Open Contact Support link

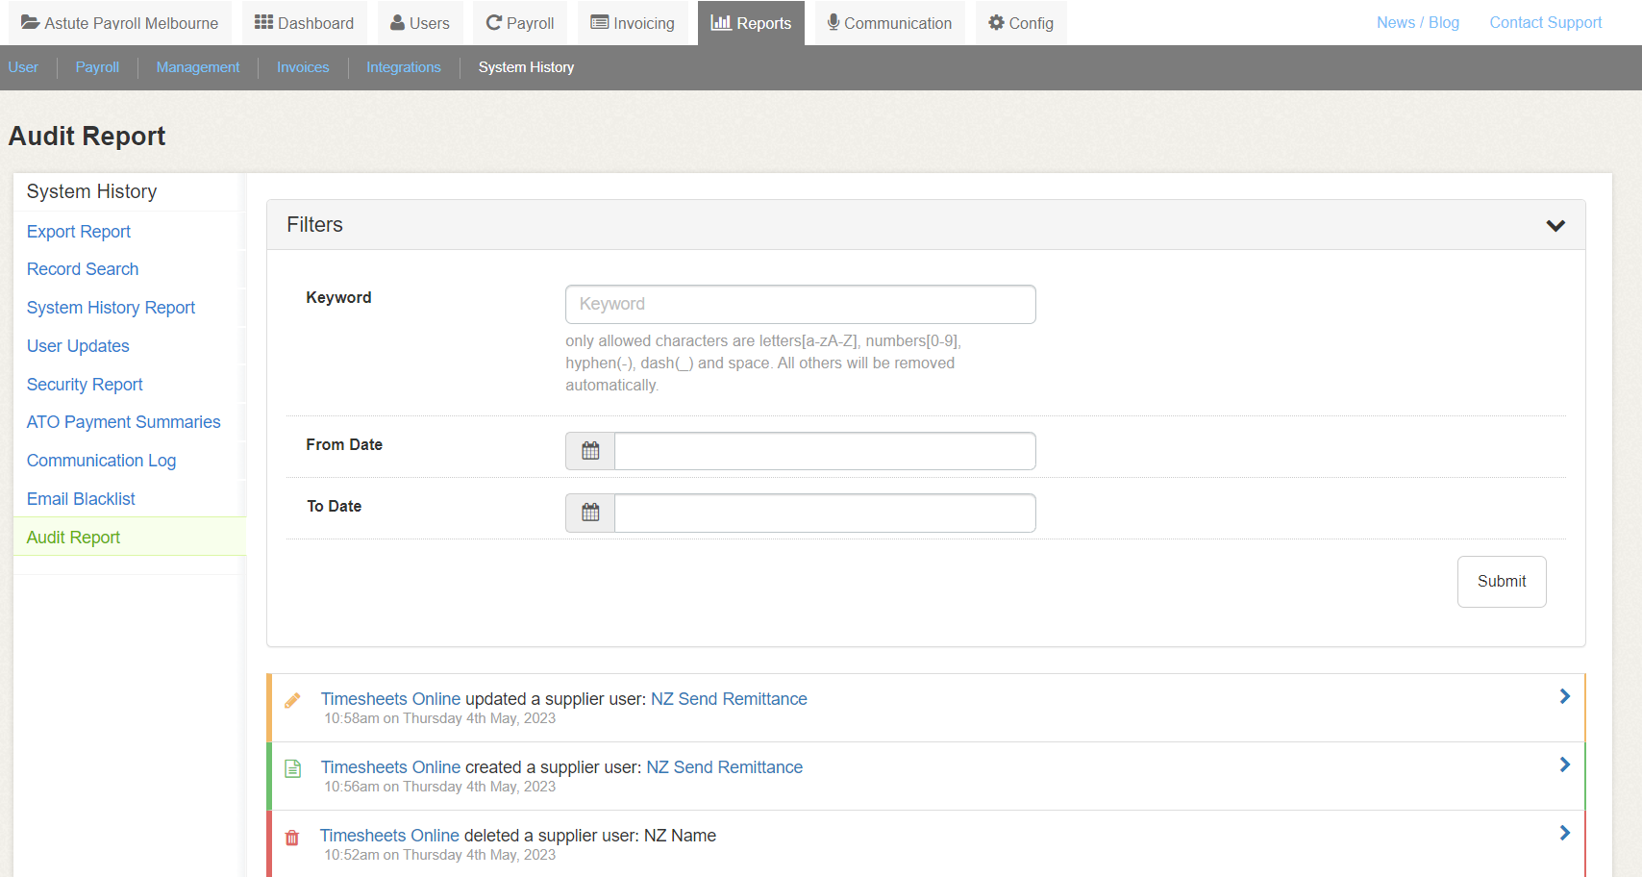pyautogui.click(x=1545, y=22)
